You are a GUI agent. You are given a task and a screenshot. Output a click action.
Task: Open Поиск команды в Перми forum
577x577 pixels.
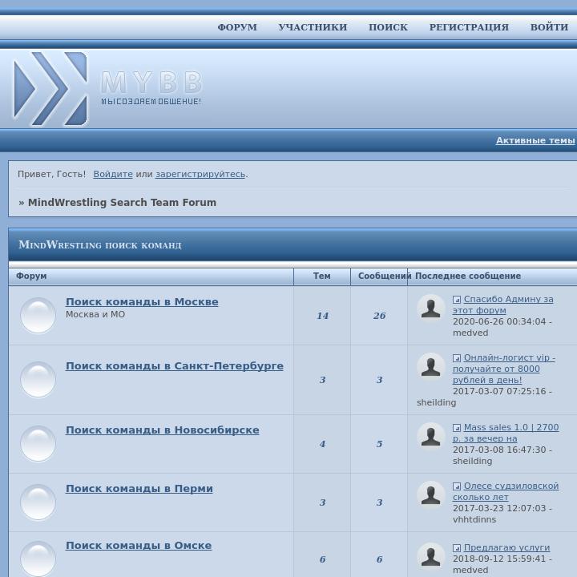(x=139, y=489)
